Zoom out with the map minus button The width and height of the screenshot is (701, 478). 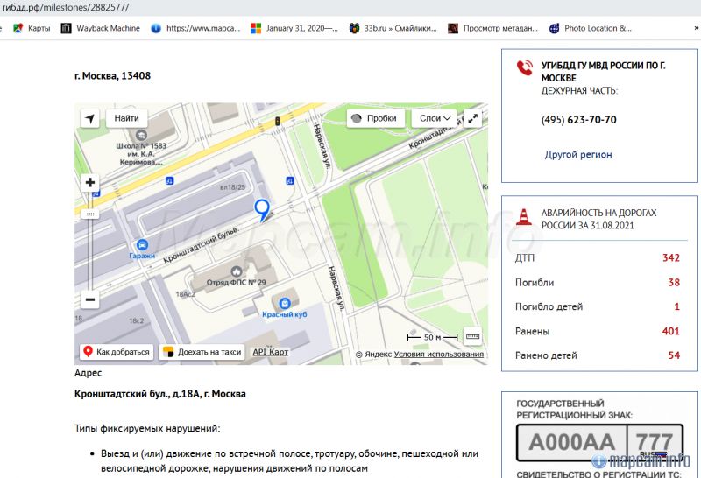click(89, 299)
